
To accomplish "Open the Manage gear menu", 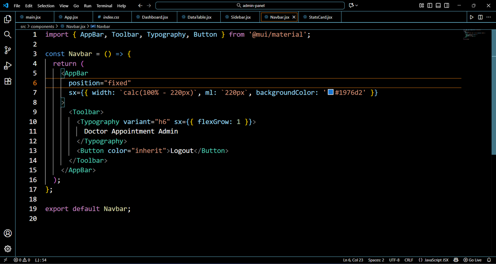I will pyautogui.click(x=7, y=249).
